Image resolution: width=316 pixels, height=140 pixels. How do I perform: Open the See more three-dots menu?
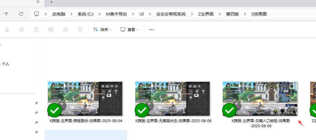coord(151,30)
